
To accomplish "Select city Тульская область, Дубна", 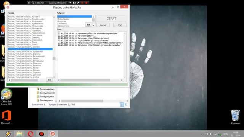I will click(24, 77).
